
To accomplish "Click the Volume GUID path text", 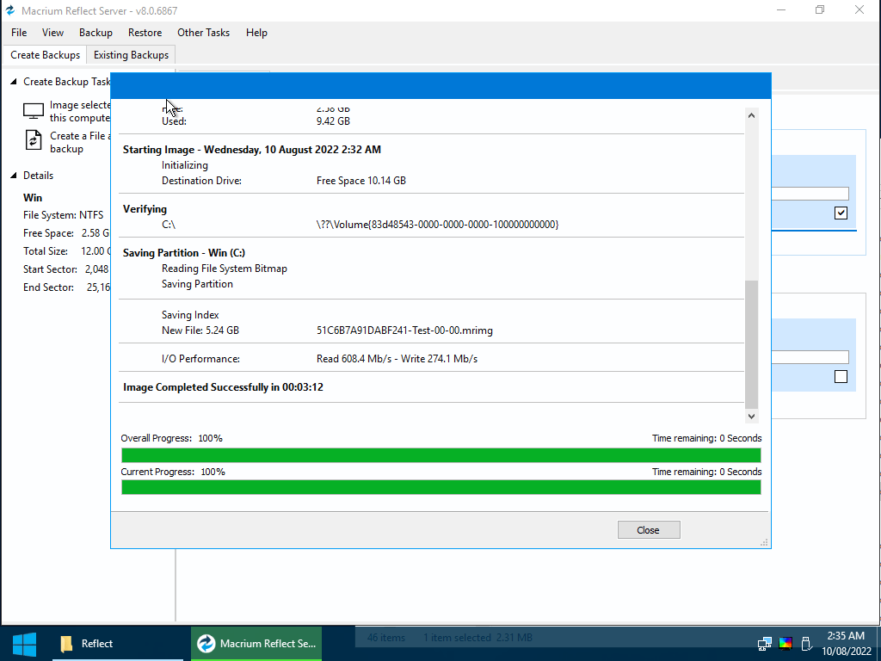I will pos(437,225).
